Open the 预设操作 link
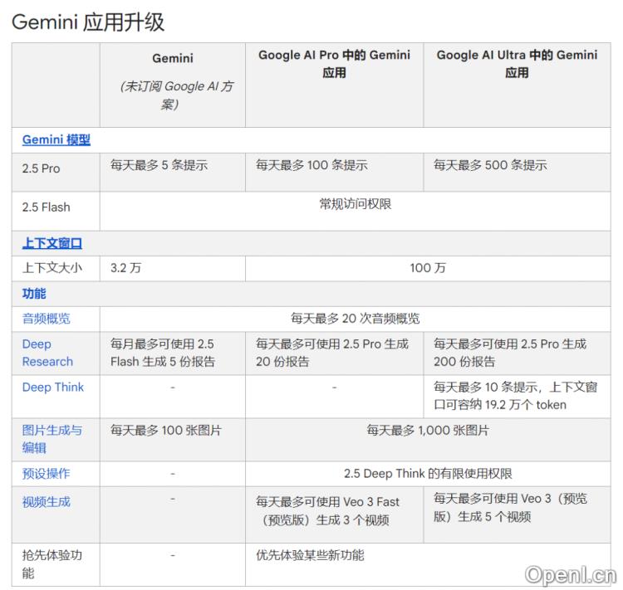This screenshot has width=623, height=590. point(47,474)
